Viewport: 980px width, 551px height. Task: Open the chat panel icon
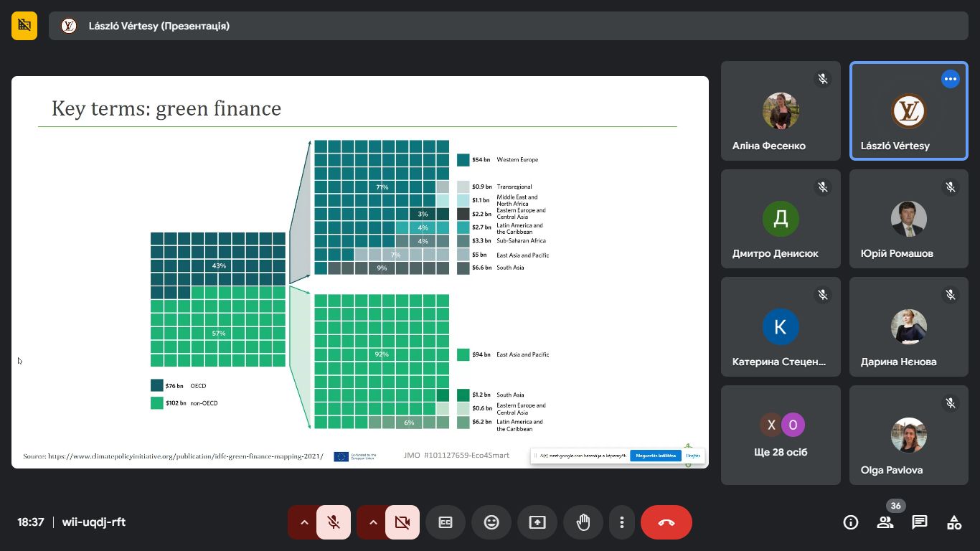pyautogui.click(x=920, y=522)
